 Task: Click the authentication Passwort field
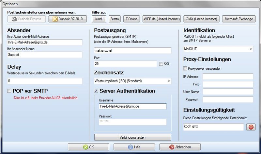click(133, 122)
